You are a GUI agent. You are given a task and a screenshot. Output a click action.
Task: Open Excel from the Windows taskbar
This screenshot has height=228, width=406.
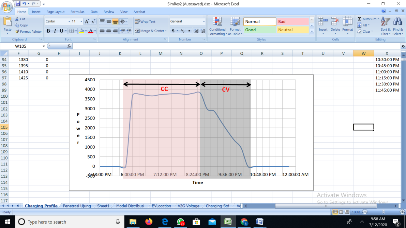pyautogui.click(x=228, y=222)
